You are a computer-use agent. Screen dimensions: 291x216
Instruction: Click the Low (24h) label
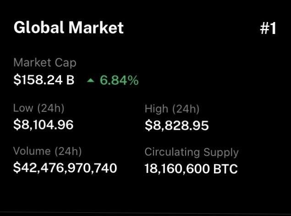[38, 109]
